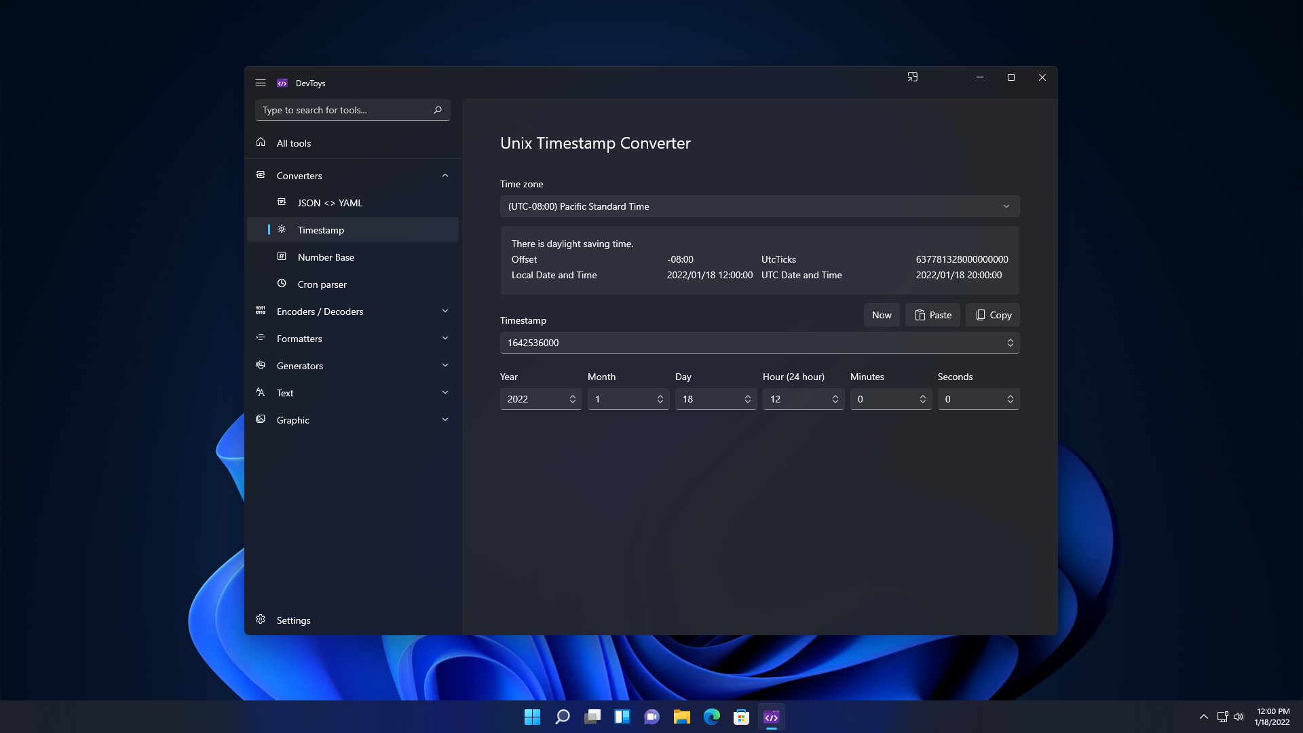Screen dimensions: 1303x733
Task: Click the Paste button
Action: (x=932, y=315)
